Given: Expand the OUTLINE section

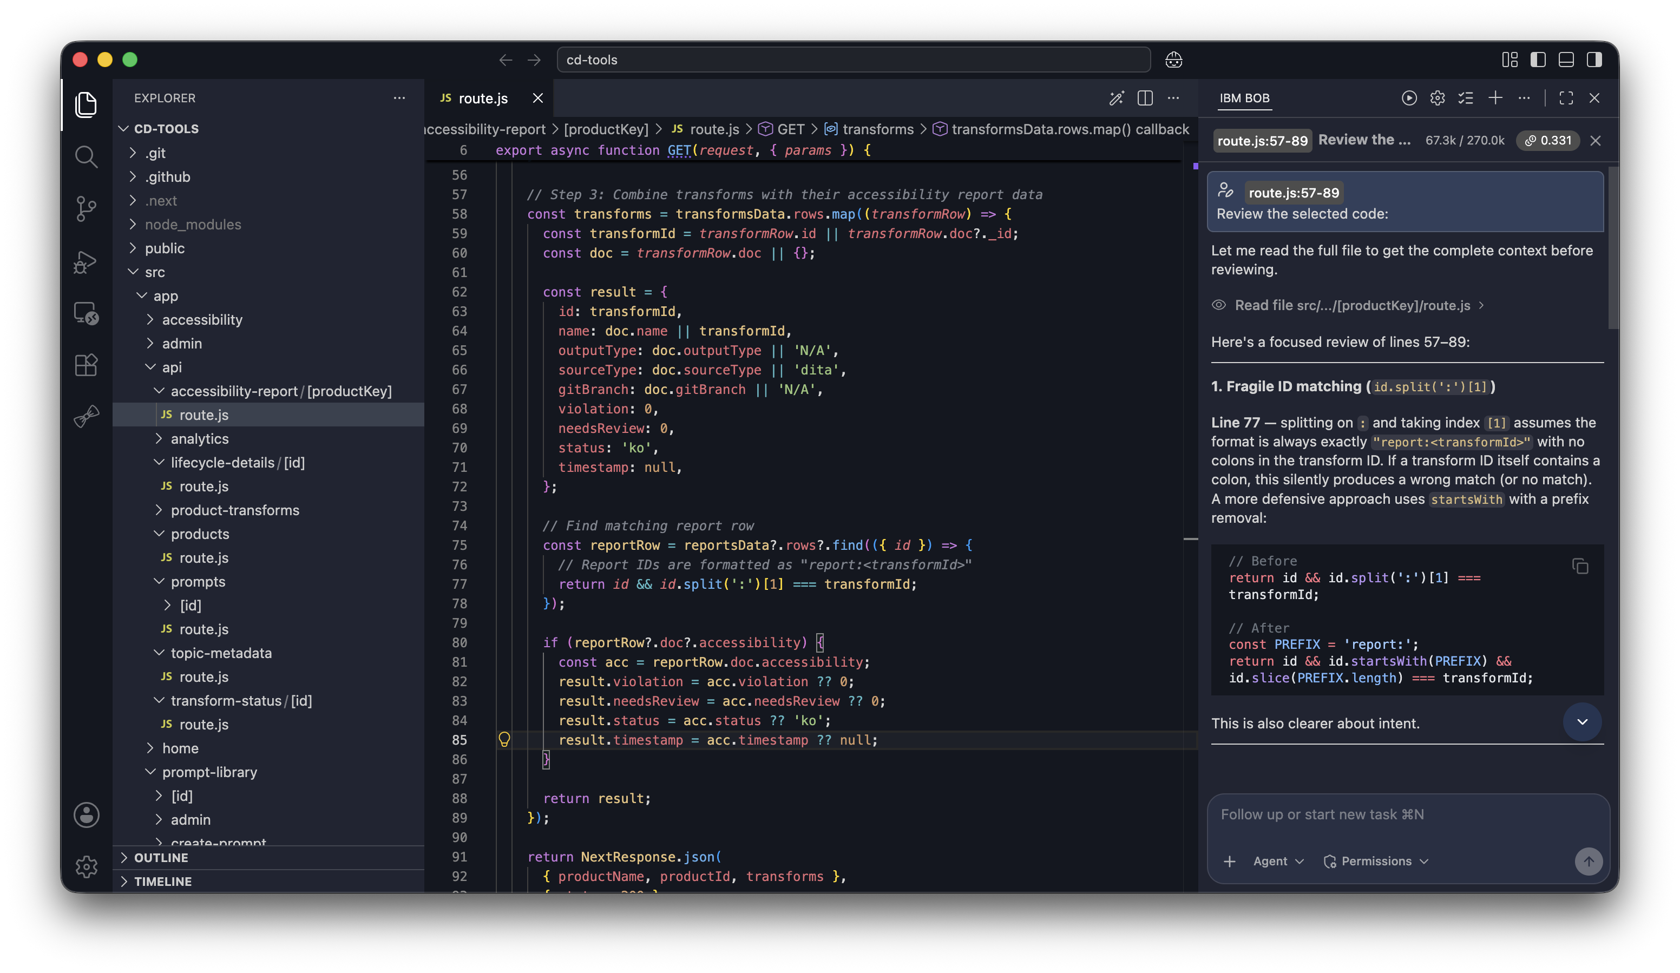Looking at the screenshot, I should (268, 858).
